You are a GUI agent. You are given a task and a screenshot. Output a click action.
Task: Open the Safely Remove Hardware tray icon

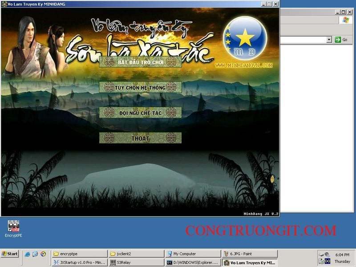321,255
